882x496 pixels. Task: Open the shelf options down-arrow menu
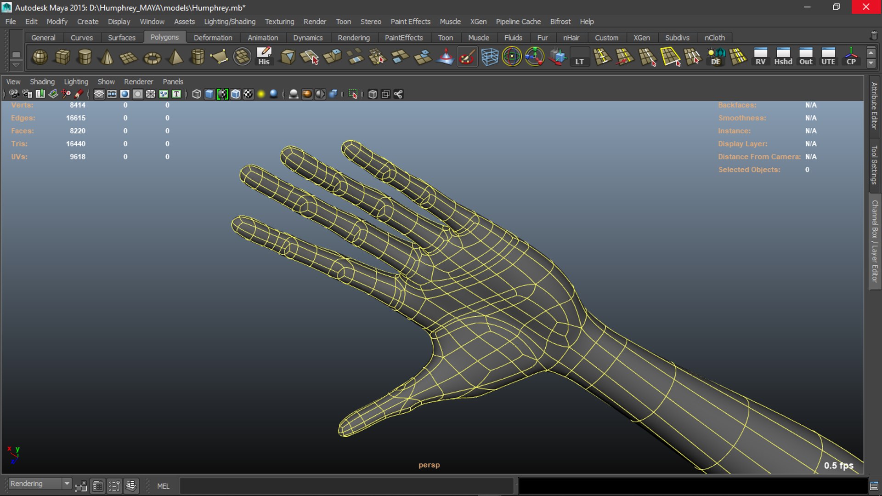16,65
